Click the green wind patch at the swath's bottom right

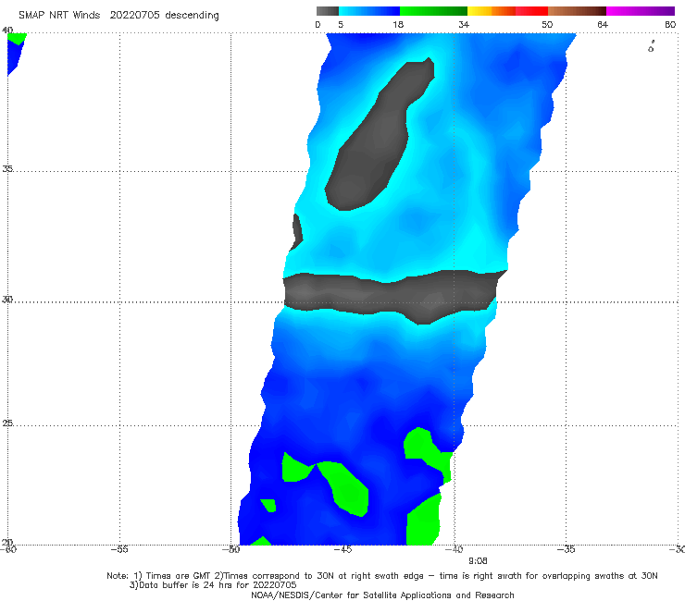pyautogui.click(x=424, y=521)
